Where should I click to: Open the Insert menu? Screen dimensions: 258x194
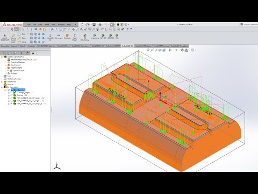point(47,25)
